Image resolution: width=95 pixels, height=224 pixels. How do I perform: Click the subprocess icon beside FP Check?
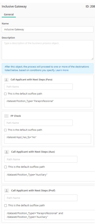coord(6,116)
